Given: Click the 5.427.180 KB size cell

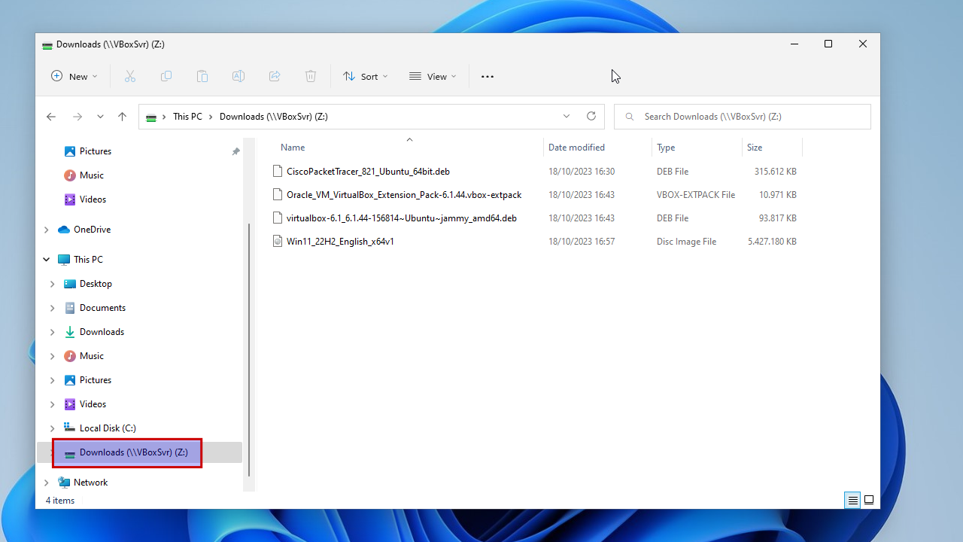Looking at the screenshot, I should point(772,242).
